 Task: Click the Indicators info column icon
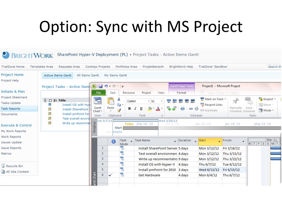pos(113,142)
